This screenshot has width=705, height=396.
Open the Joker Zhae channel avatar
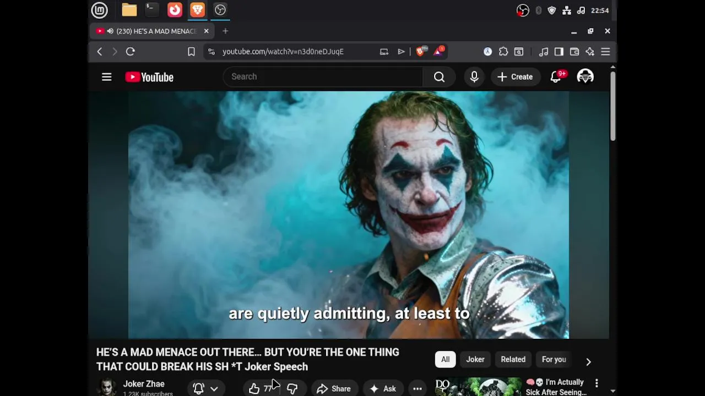[x=107, y=388]
